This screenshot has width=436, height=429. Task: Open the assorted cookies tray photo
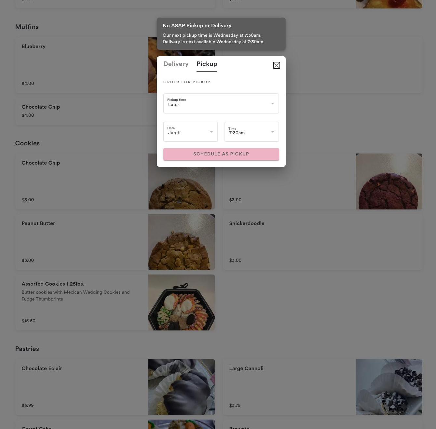pos(181,302)
